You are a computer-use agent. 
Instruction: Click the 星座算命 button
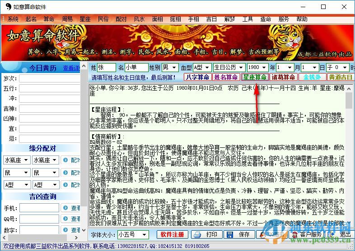[x=255, y=77]
